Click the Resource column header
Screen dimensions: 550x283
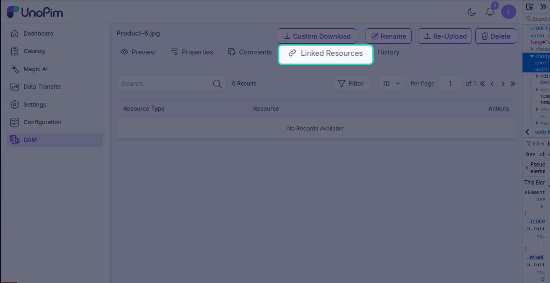click(x=266, y=109)
